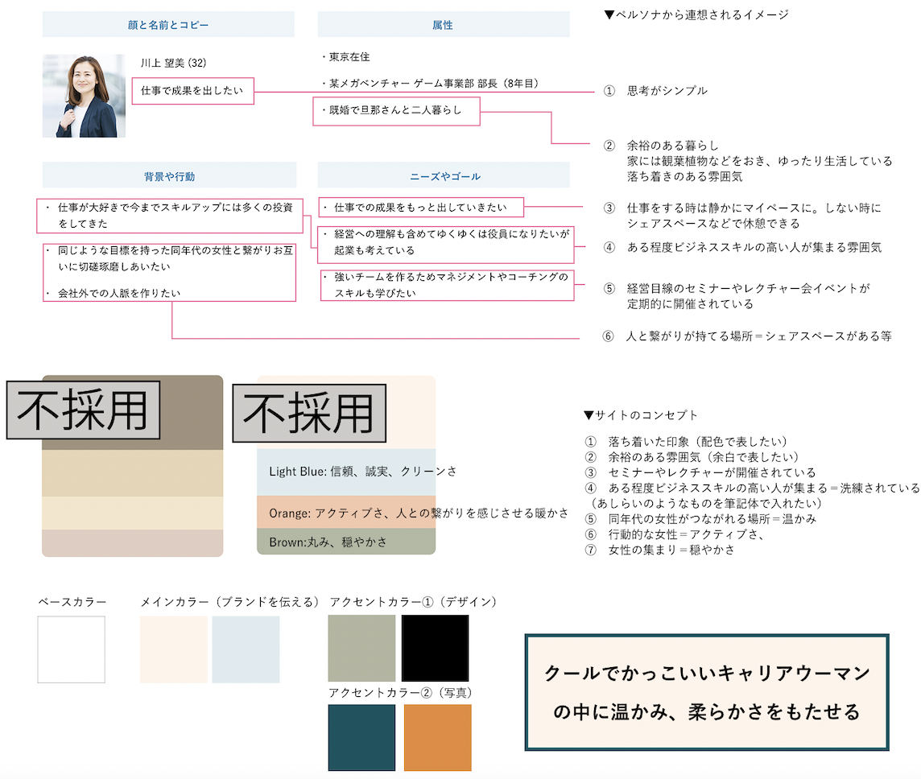Click the persona portrait photo

pos(84,96)
